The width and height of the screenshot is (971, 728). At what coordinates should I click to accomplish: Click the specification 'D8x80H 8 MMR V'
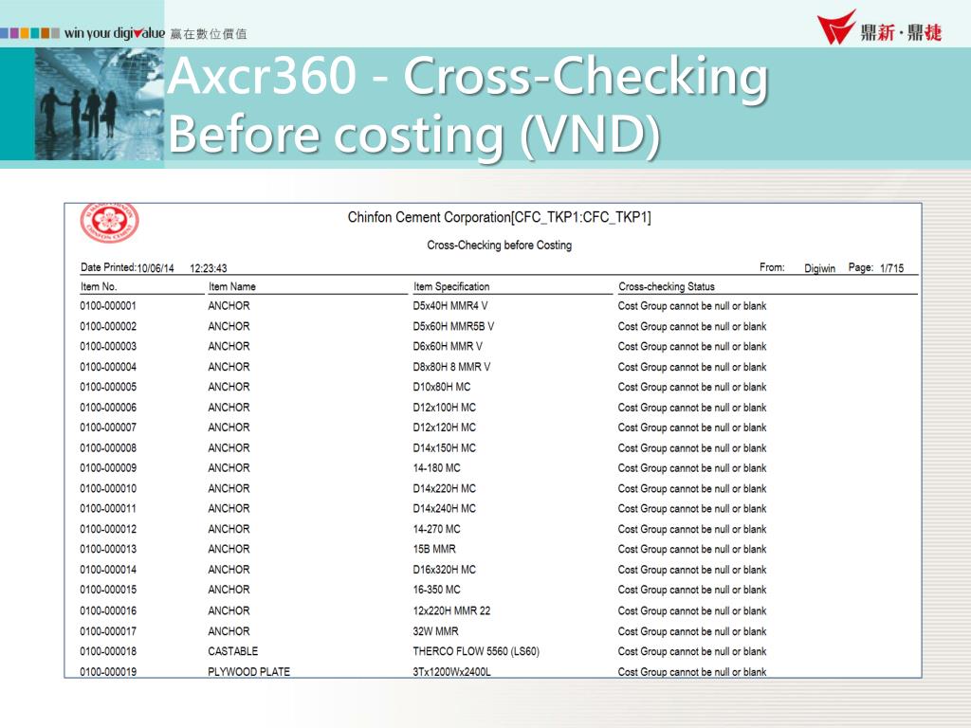(x=451, y=367)
